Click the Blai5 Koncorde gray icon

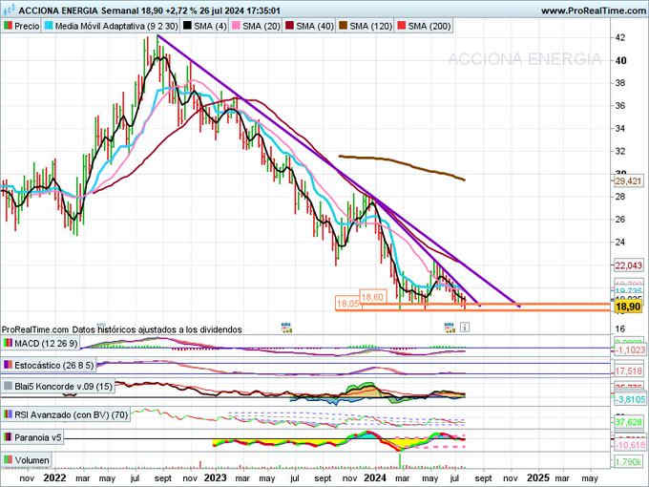[8, 387]
